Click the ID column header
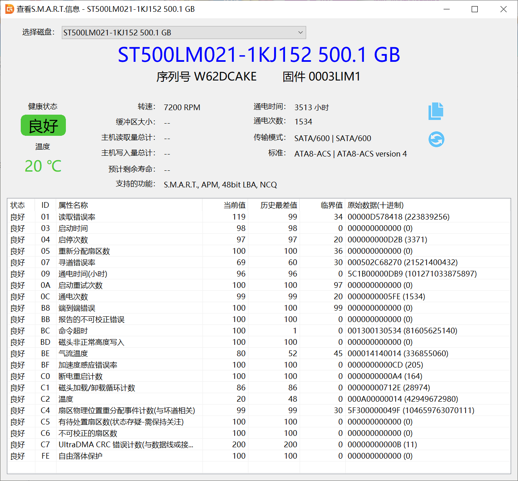Image resolution: width=518 pixels, height=481 pixels. coord(45,205)
